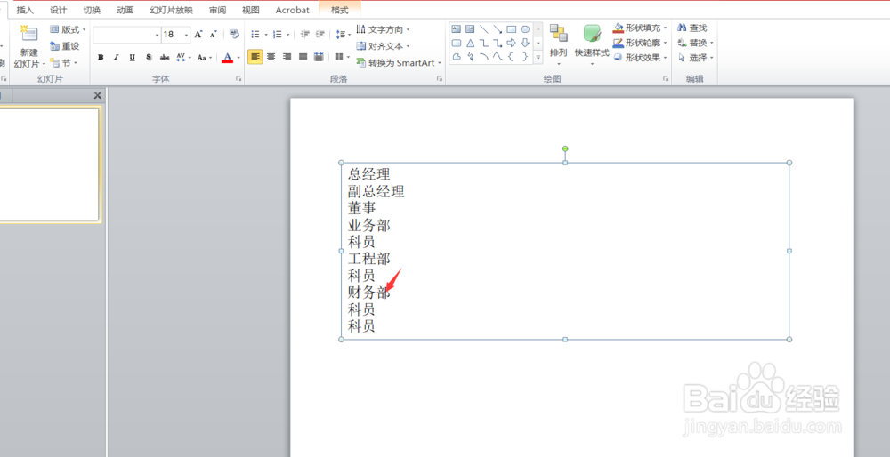Open the 排列 arrange menu
Image resolution: width=890 pixels, height=457 pixels.
coord(559,44)
